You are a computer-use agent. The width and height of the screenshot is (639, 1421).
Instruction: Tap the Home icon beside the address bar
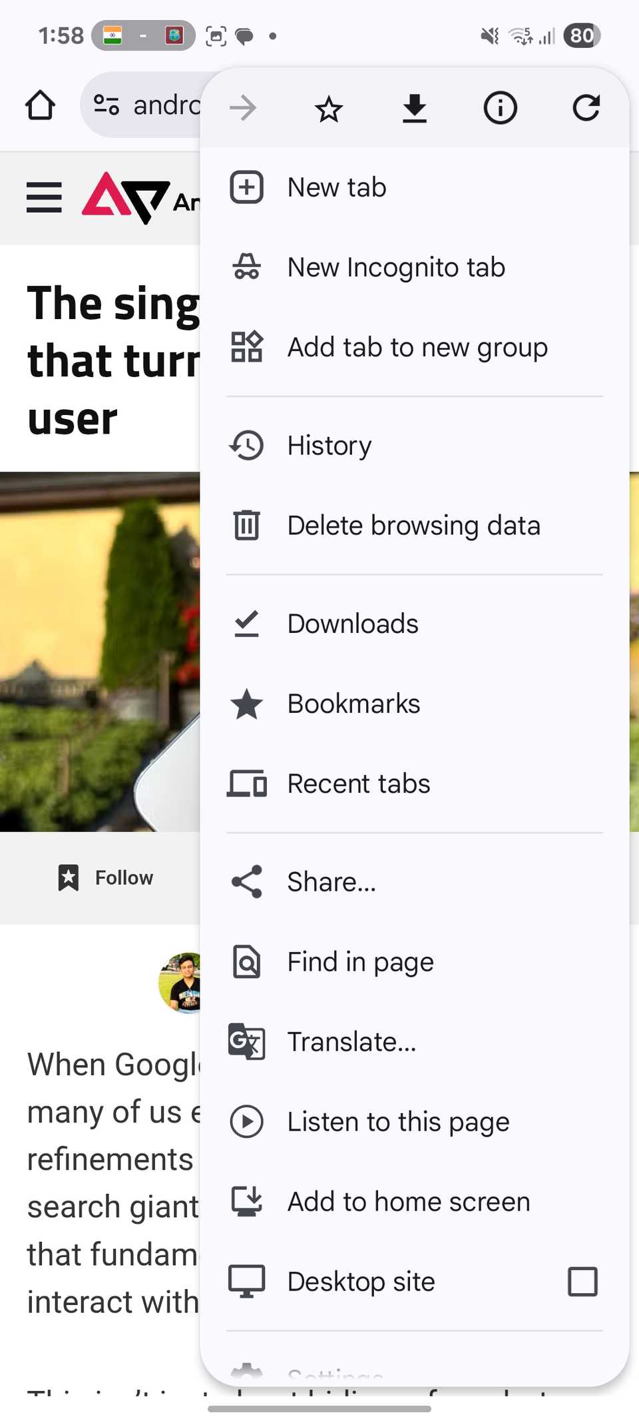[39, 105]
